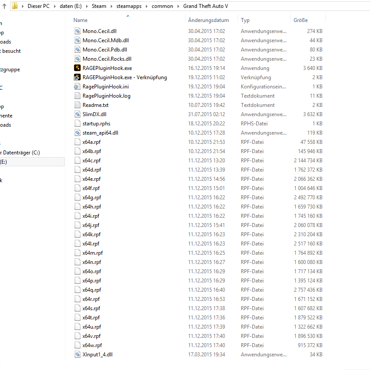This screenshot has height=370, width=370.
Task: Click the size value 2 757 436 KB
Action: (308, 289)
